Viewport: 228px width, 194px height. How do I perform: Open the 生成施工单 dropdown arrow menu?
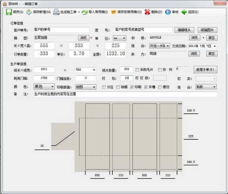pyautogui.click(x=79, y=12)
